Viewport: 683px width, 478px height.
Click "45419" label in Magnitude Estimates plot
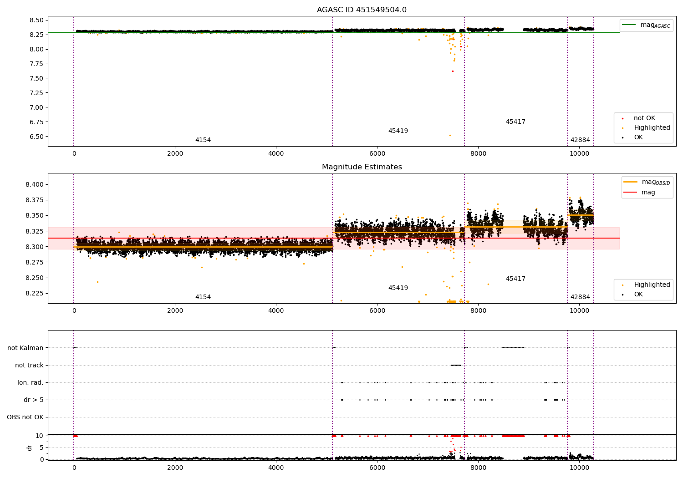398,288
